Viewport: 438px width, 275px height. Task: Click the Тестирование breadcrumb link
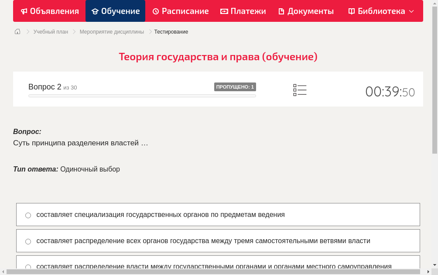point(171,31)
